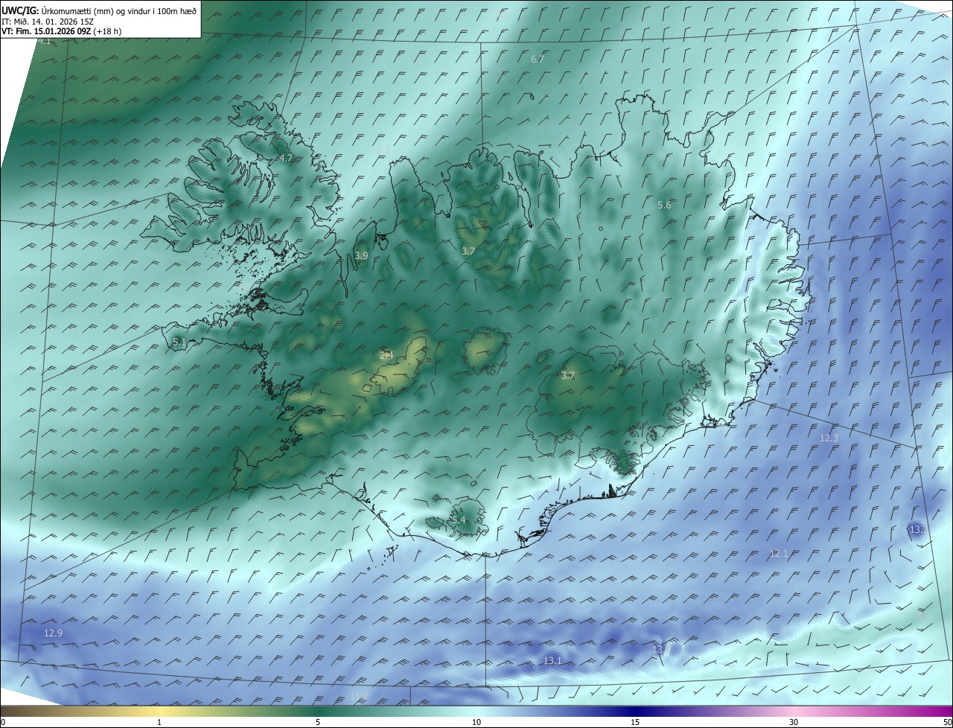Click the 12.9 value label on the map
The width and height of the screenshot is (953, 728).
(x=53, y=633)
